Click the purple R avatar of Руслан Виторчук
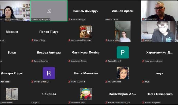 click(49, 73)
